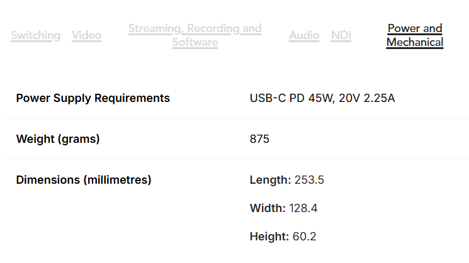469x263 pixels.
Task: Click the 128.4 width value
Action: point(303,208)
